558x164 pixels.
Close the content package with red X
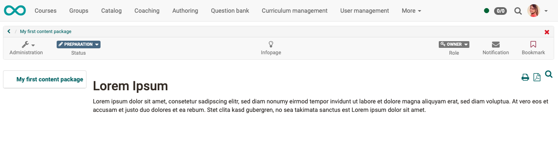click(547, 32)
